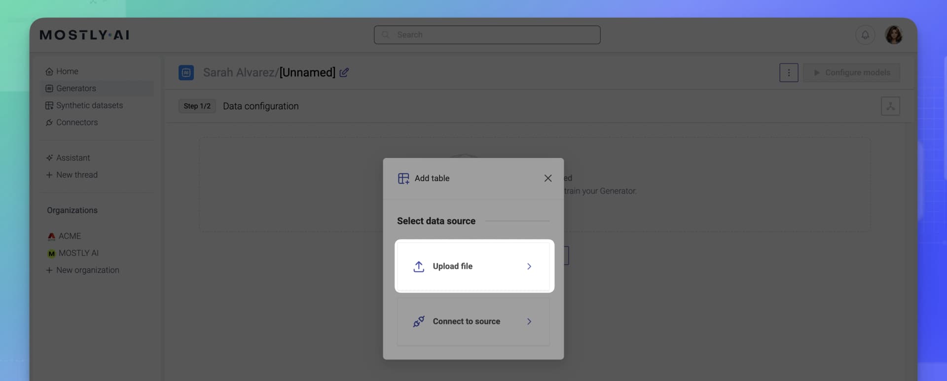Click the generator icon beside Sarah Alvarez
The width and height of the screenshot is (947, 381).
coord(186,72)
